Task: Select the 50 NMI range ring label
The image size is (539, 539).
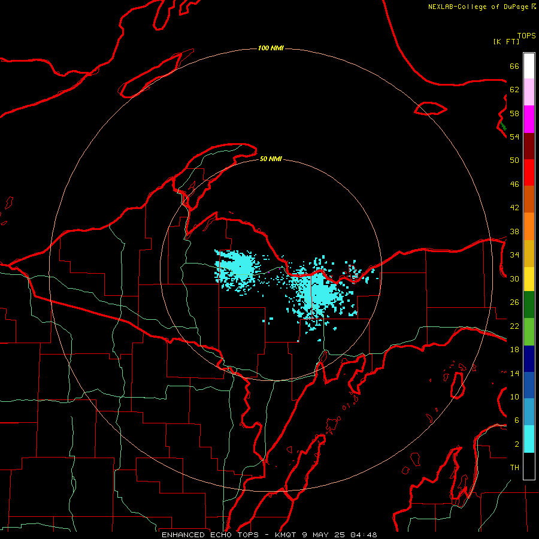Action: [x=271, y=159]
